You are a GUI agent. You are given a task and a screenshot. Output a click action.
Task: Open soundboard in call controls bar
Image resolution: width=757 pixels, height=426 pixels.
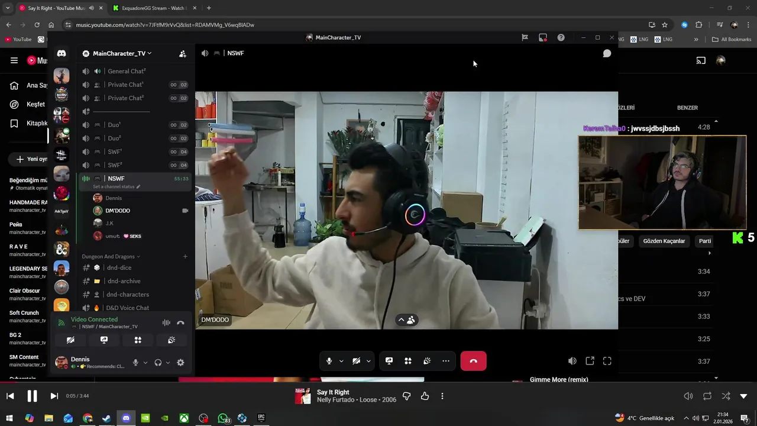(x=427, y=361)
